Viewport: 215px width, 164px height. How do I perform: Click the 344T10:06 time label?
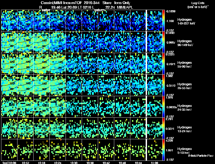click(9, 163)
